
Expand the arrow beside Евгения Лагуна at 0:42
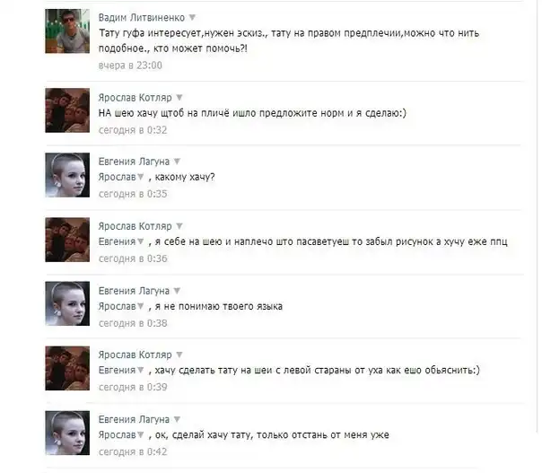177,419
